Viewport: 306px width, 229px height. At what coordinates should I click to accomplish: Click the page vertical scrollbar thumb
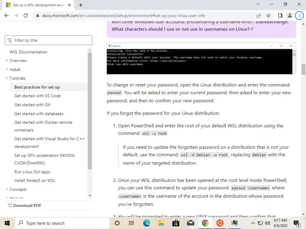click(303, 69)
